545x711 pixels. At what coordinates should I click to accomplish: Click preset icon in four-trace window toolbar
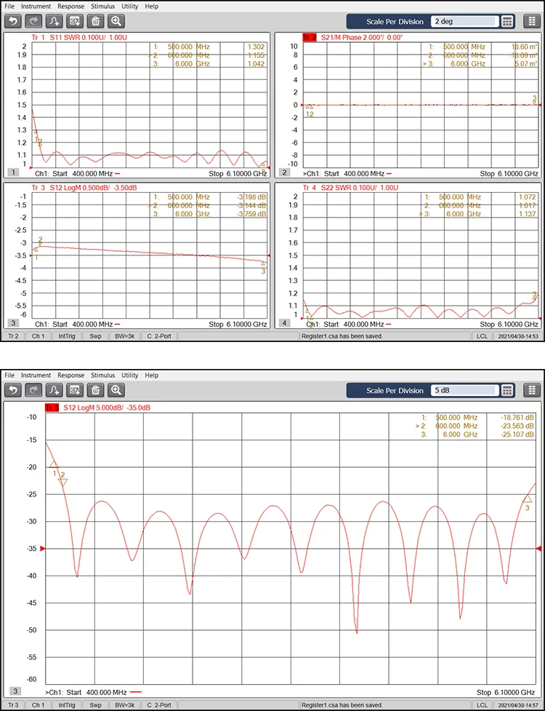coord(75,21)
